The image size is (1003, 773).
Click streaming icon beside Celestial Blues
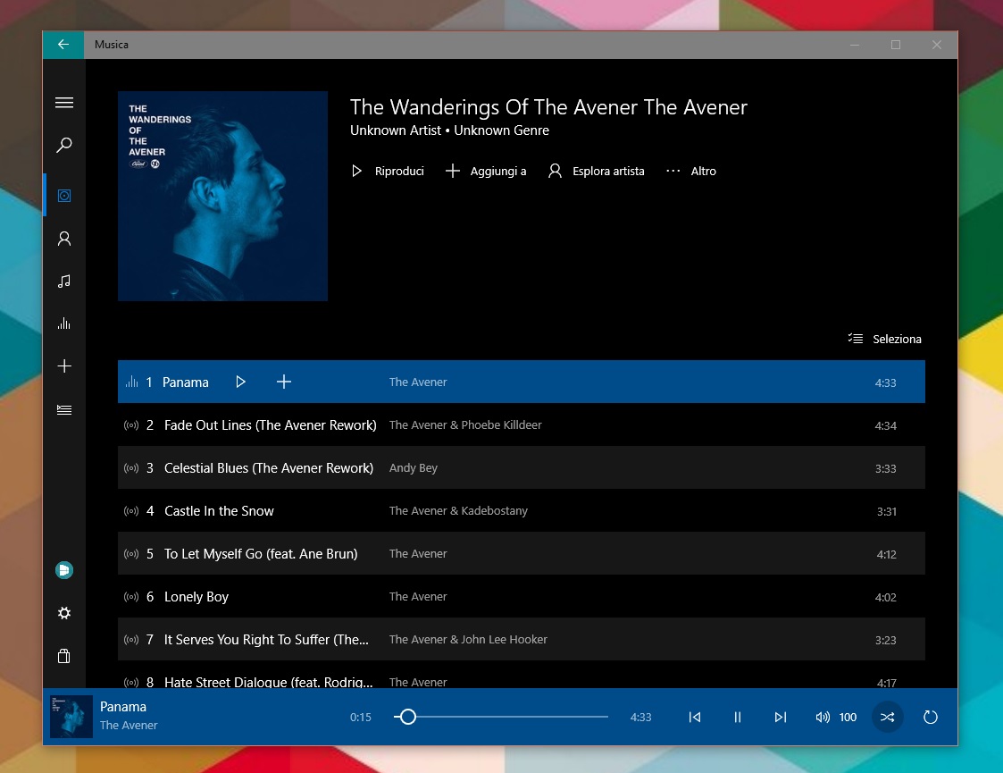(x=131, y=467)
